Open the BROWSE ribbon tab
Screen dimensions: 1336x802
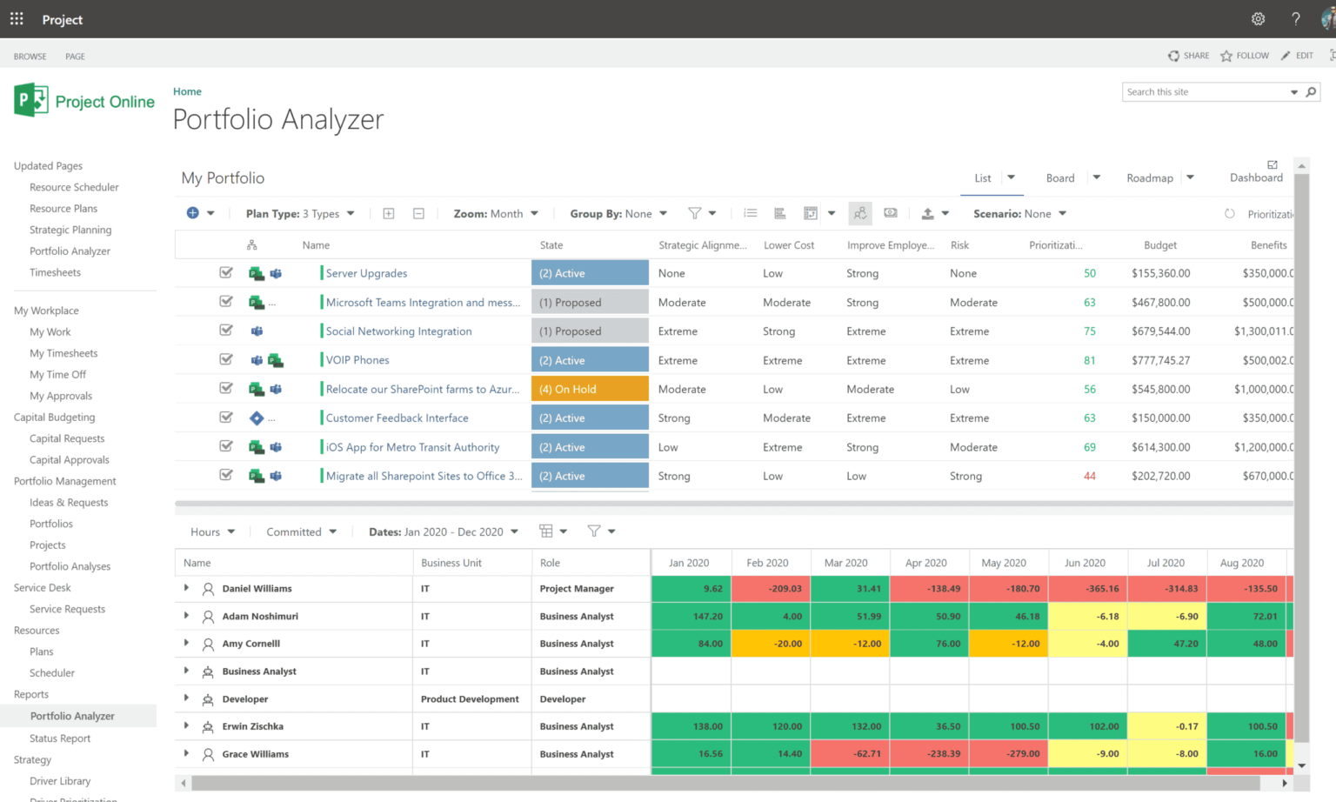click(x=30, y=57)
